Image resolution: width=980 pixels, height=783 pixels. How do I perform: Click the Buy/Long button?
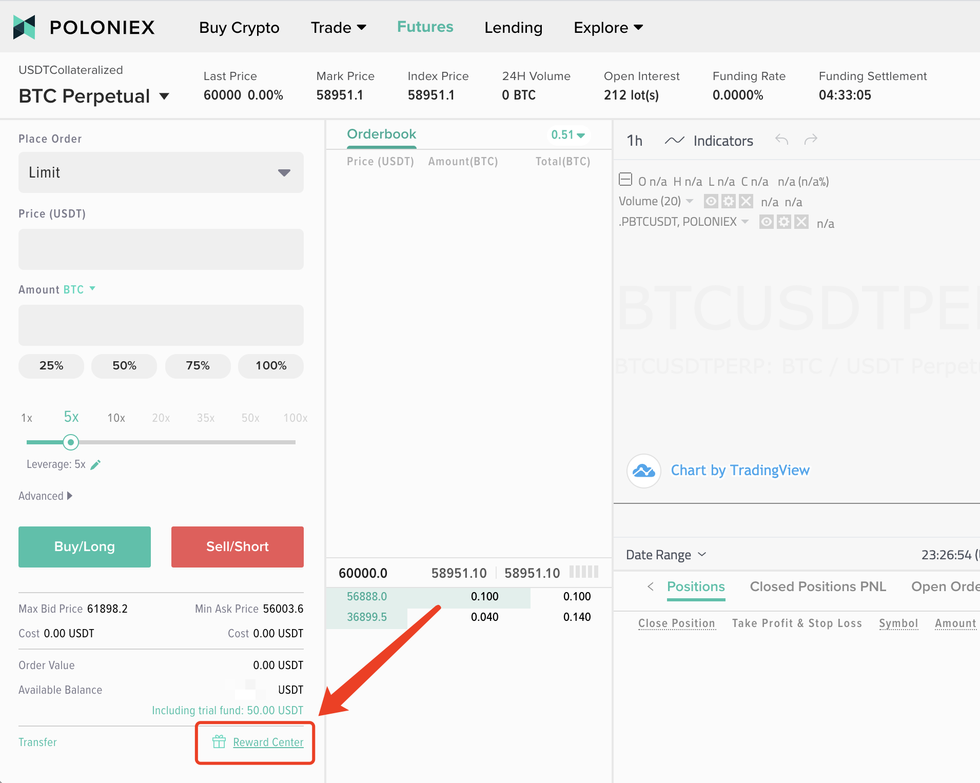coord(85,547)
